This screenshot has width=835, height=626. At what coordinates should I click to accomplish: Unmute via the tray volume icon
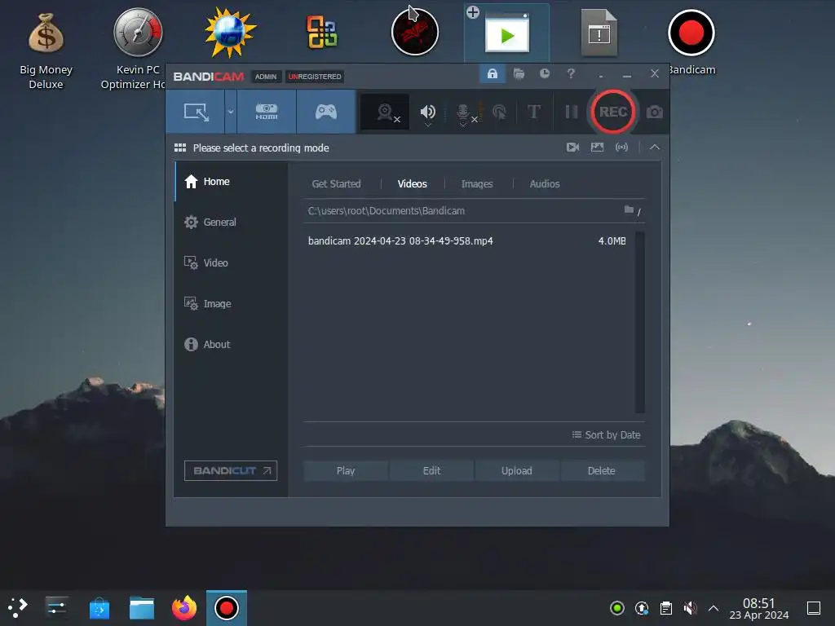coord(690,608)
